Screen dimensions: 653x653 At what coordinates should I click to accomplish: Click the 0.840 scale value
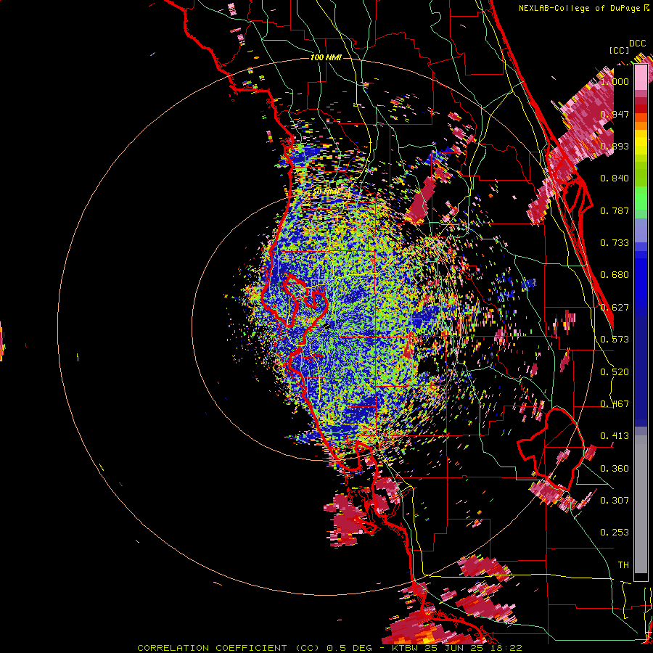click(x=615, y=178)
